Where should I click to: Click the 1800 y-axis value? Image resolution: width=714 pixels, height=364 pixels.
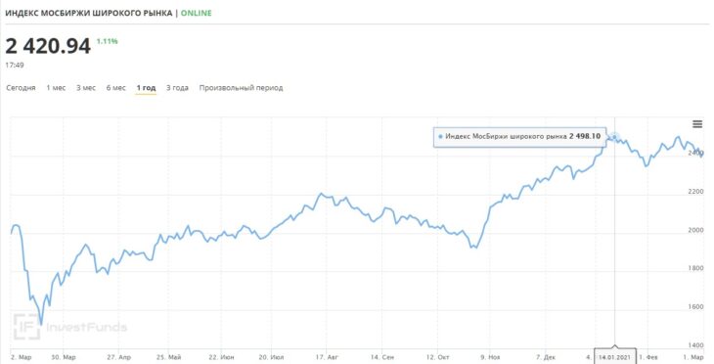coord(695,269)
